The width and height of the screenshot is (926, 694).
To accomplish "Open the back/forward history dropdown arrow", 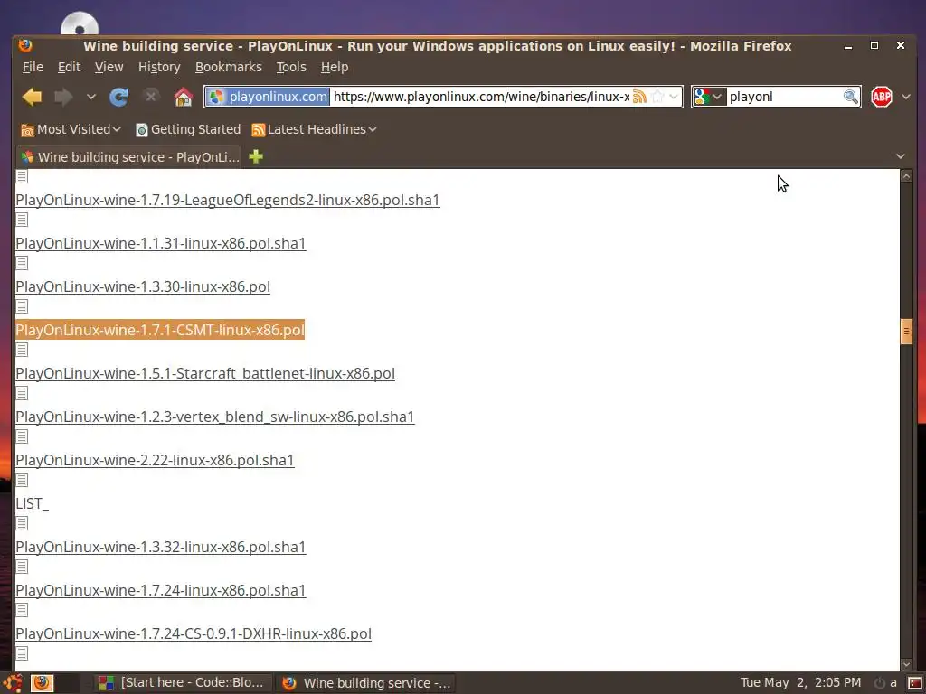I will 91,96.
